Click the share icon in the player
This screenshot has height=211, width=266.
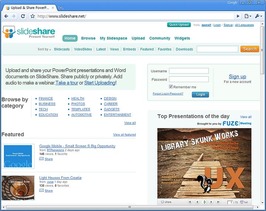tap(166, 202)
